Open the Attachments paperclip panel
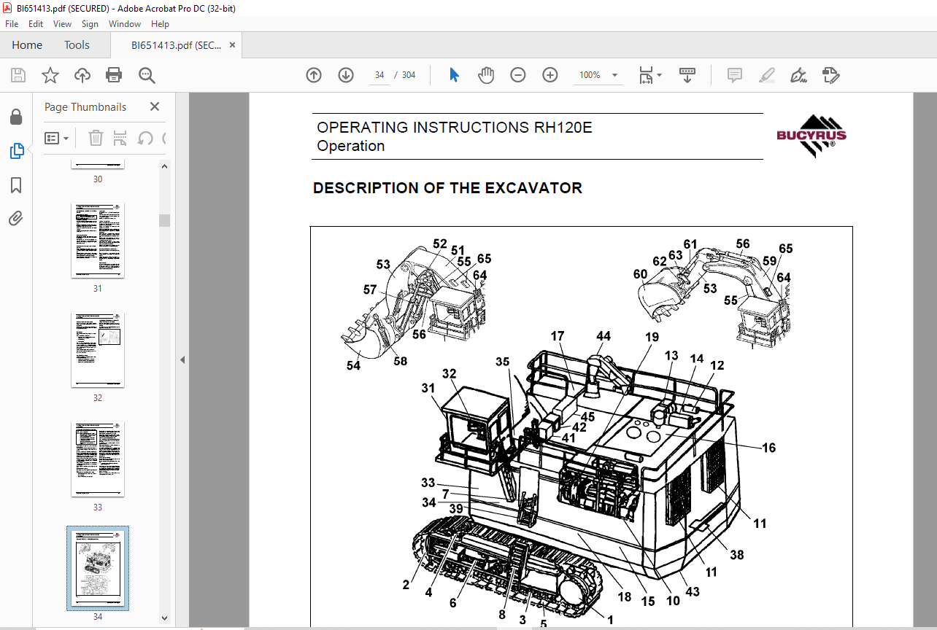The image size is (937, 630). click(x=16, y=218)
